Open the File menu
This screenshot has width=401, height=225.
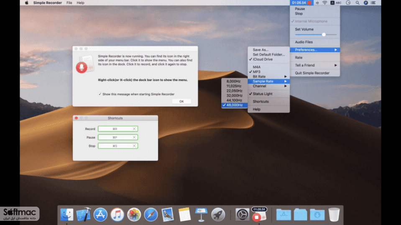(69, 3)
